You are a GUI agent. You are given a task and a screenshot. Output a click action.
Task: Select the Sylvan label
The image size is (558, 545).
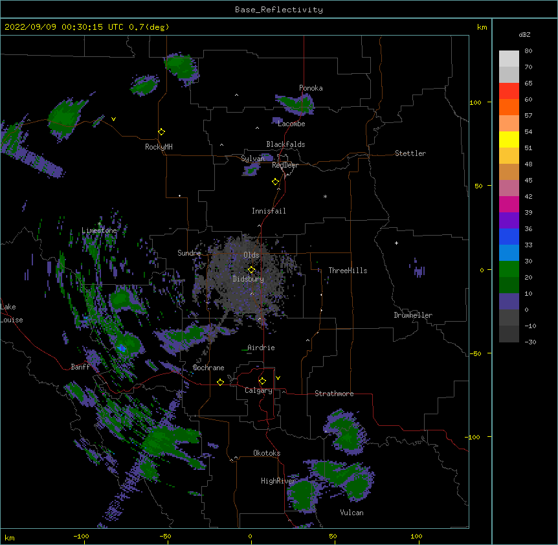pos(252,159)
